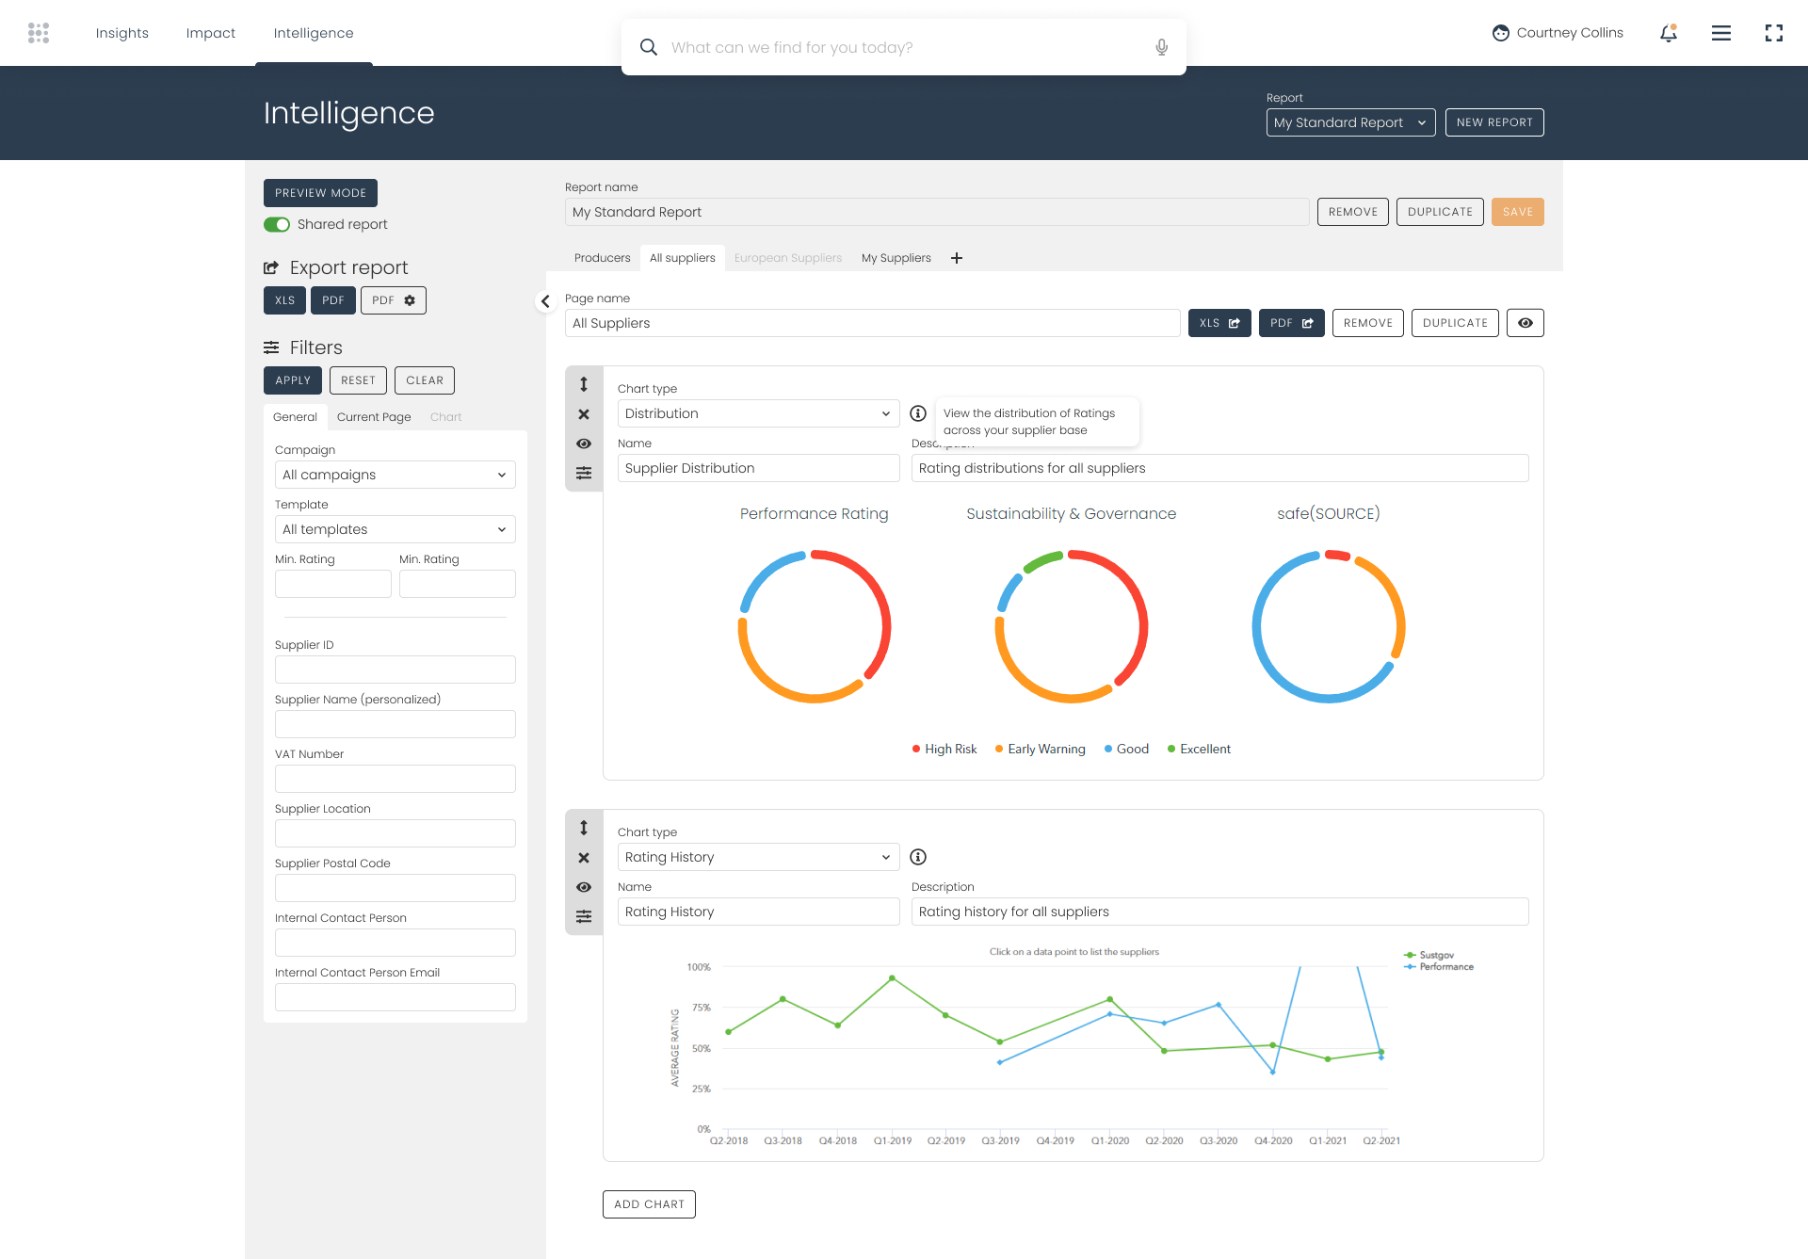Viewport: 1808px width, 1259px height.
Task: Show info for Distribution chart type
Action: (x=918, y=413)
